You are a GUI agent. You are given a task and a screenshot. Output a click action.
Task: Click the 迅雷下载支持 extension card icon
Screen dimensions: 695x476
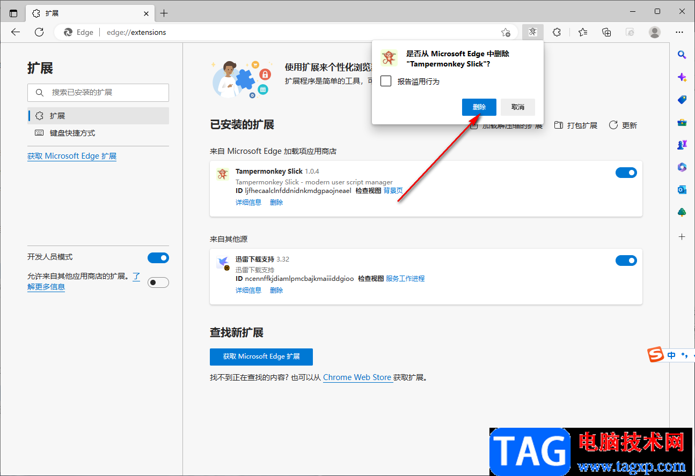223,263
